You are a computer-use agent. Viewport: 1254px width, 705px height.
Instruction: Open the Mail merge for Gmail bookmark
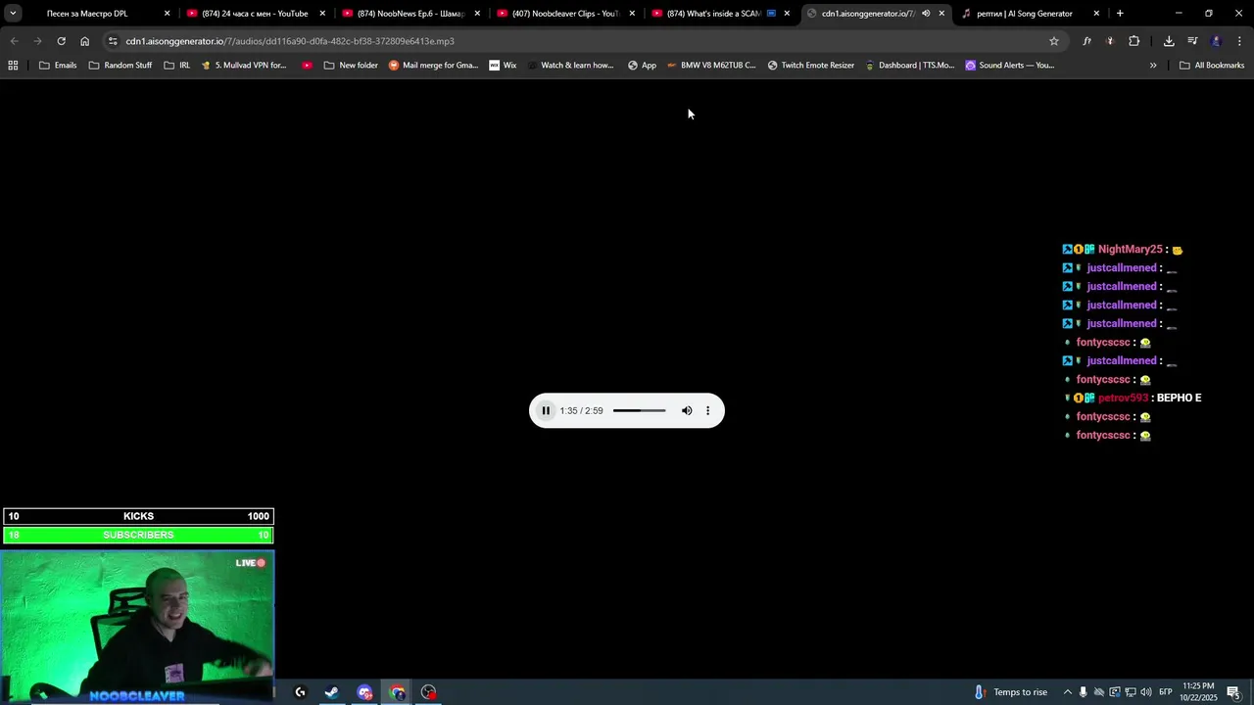point(433,66)
